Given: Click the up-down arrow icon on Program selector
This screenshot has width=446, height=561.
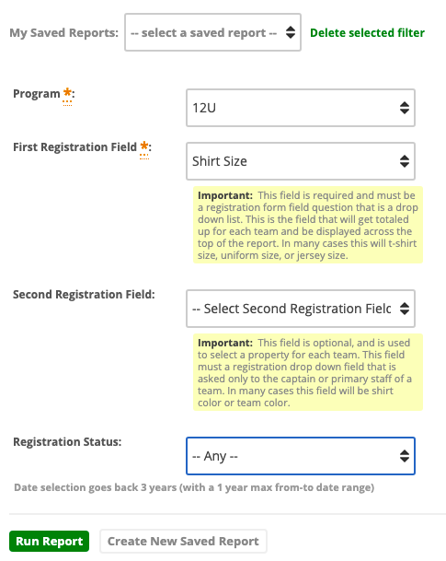Looking at the screenshot, I should click(x=405, y=108).
